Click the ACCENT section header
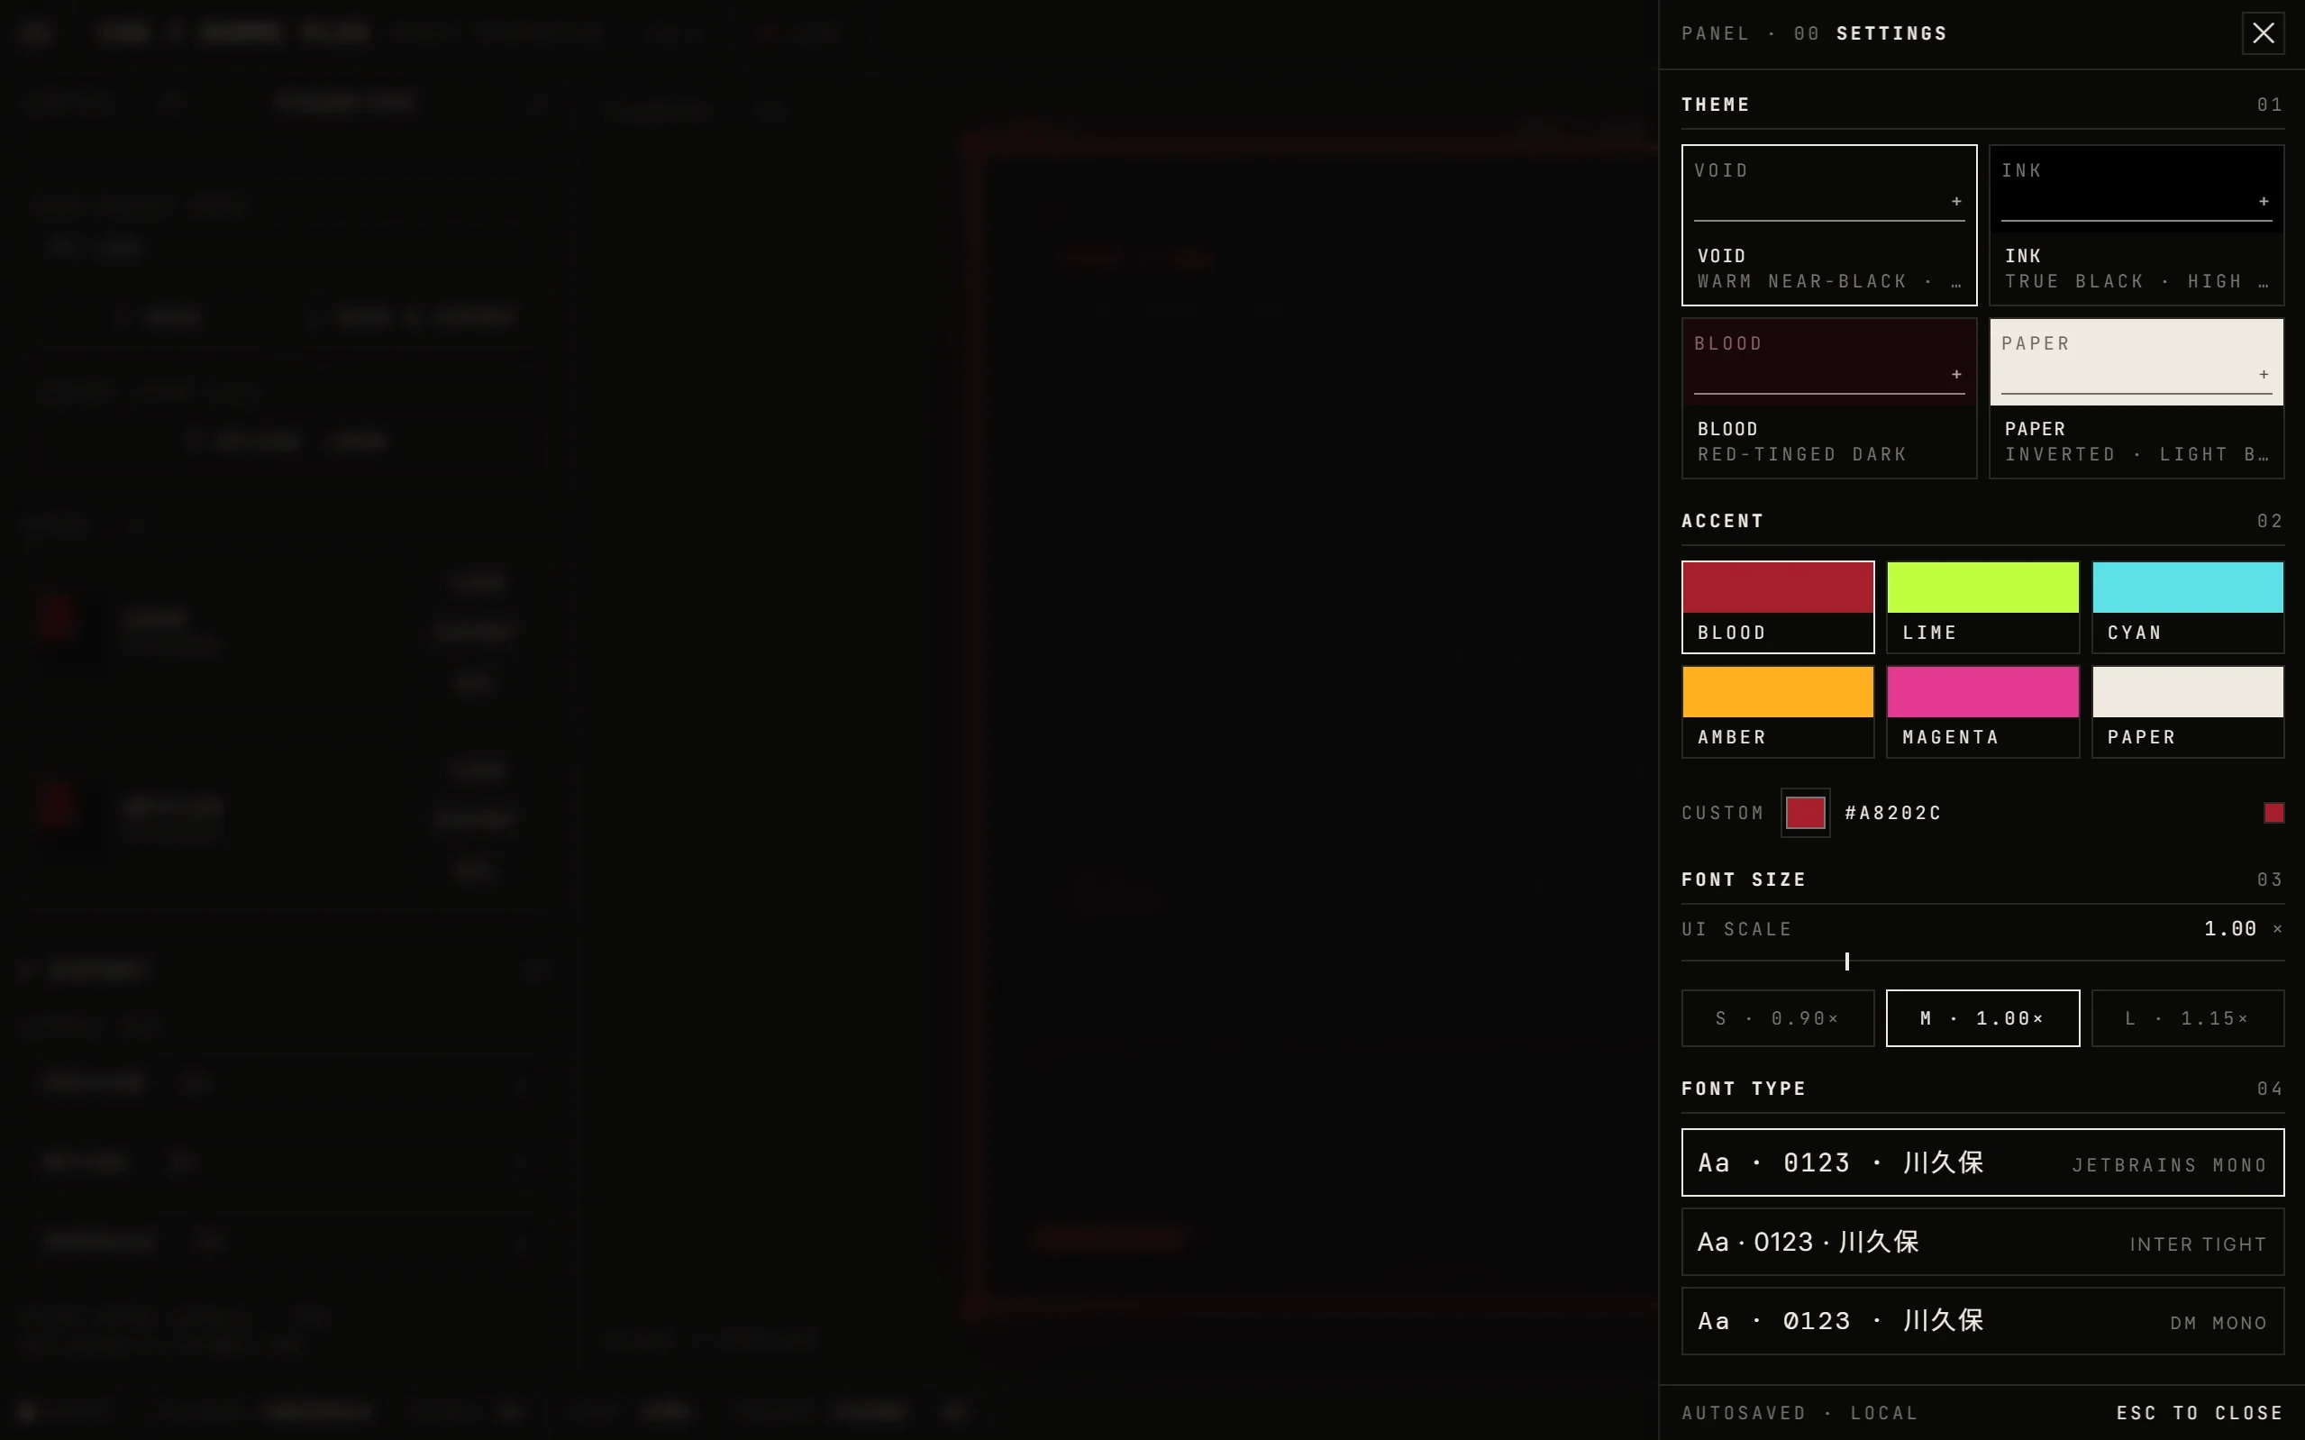The image size is (2305, 1440). click(1722, 521)
